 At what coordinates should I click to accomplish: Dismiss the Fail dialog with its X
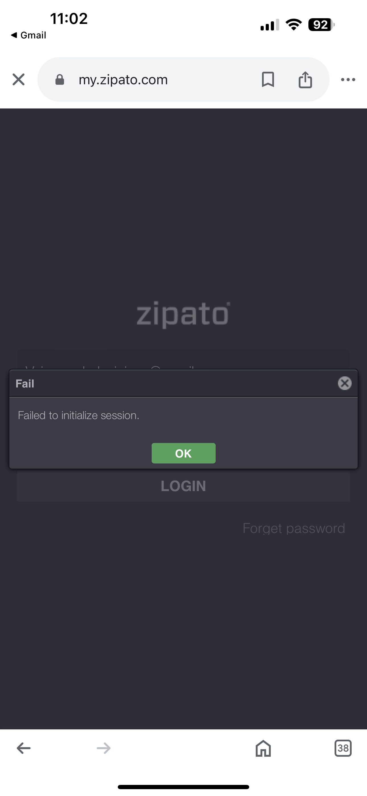(345, 383)
